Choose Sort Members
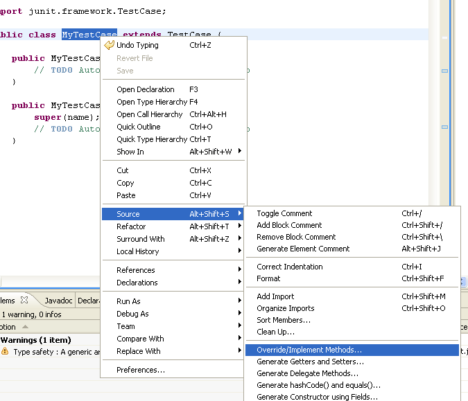 [352, 320]
